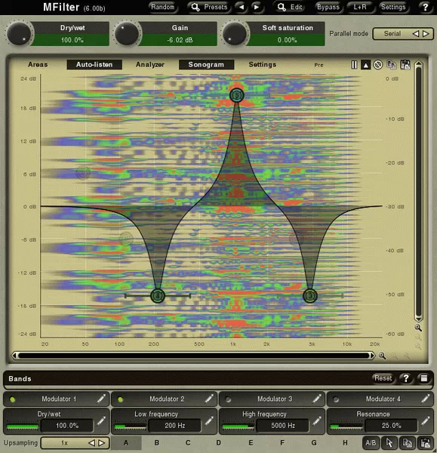Edit Modulator 4 with pencil icon

(x=425, y=399)
